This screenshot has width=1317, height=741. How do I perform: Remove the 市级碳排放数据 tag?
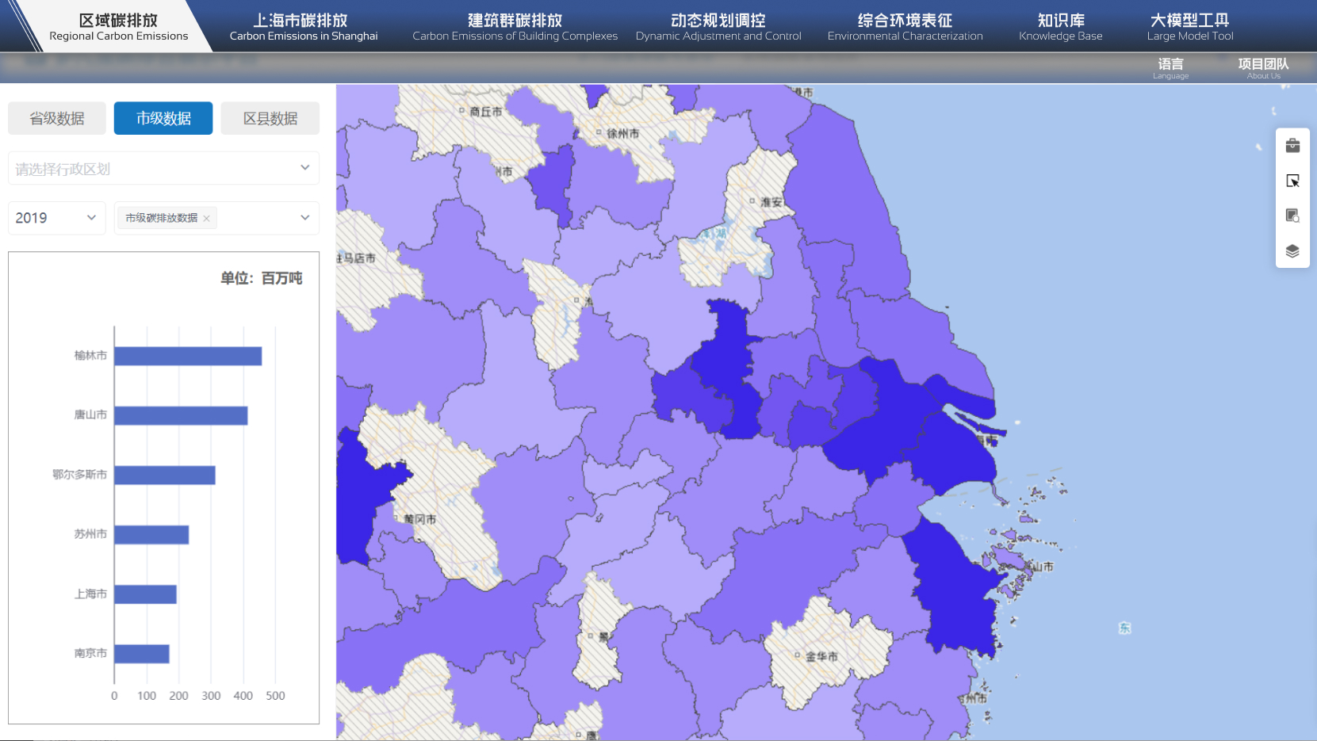[x=206, y=219]
